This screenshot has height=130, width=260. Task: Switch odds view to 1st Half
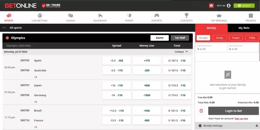(x=180, y=38)
